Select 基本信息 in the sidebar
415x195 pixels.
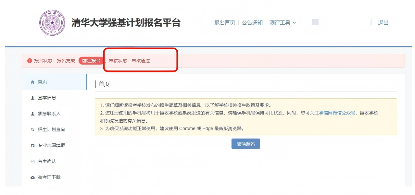54,98
